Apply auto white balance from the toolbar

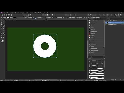[31, 15]
